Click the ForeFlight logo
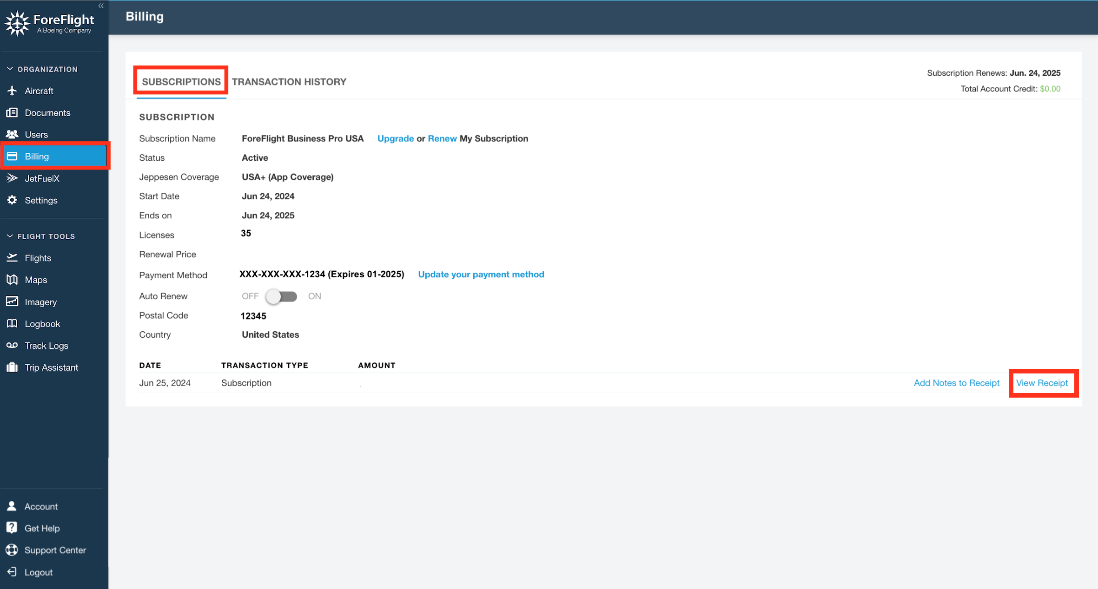This screenshot has width=1098, height=589. (49, 23)
